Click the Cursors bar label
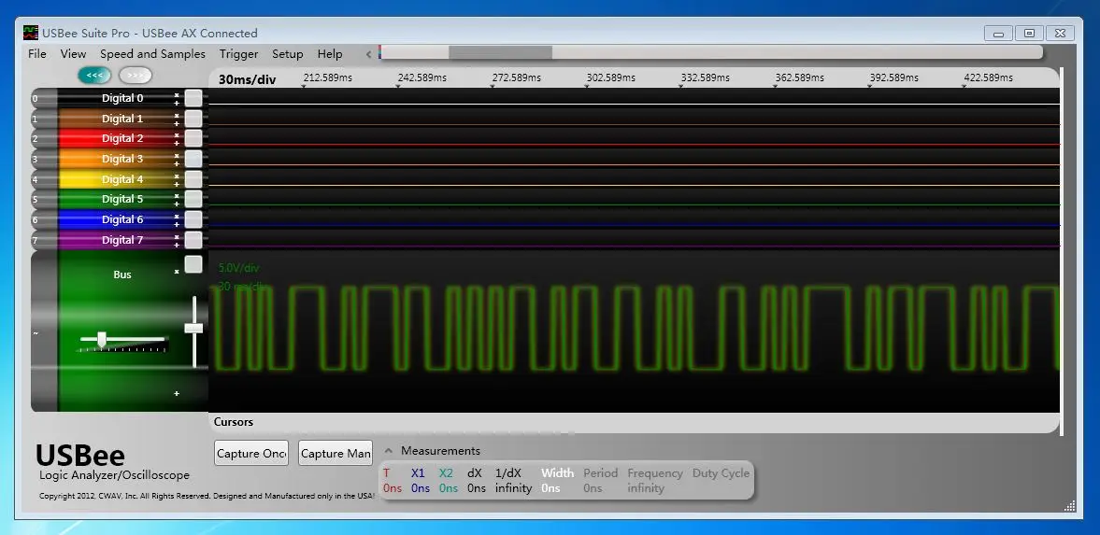Image resolution: width=1100 pixels, height=535 pixels. pyautogui.click(x=234, y=422)
